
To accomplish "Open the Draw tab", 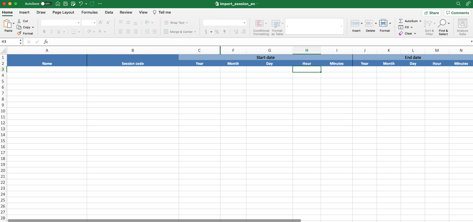I will (x=41, y=12).
